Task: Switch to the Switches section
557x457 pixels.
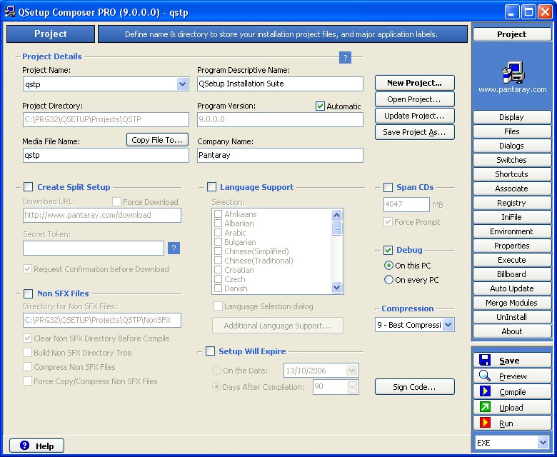Action: pyautogui.click(x=511, y=160)
